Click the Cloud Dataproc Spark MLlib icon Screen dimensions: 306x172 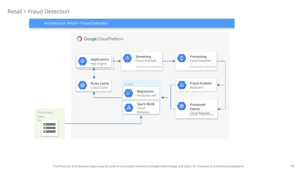tap(128, 107)
